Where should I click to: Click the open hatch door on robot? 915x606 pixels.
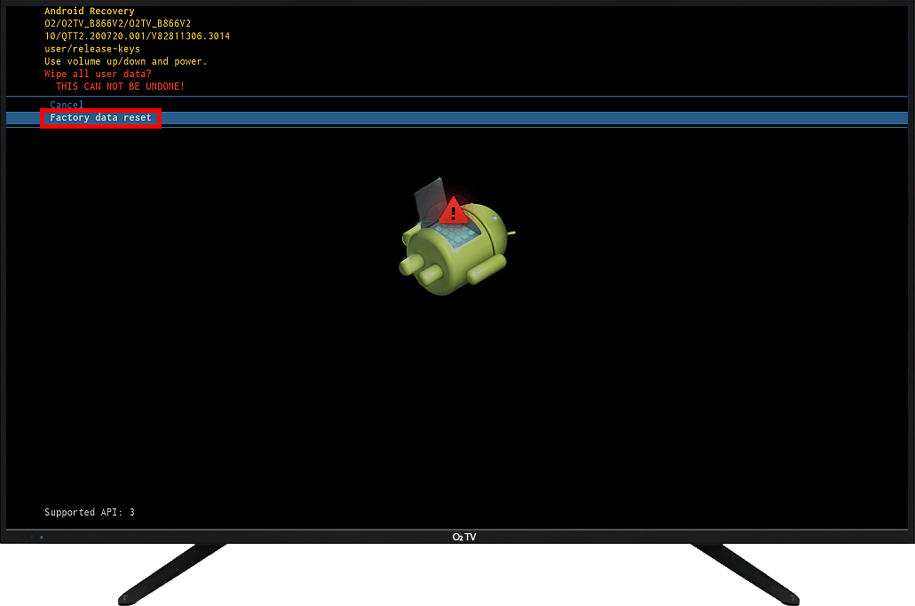(x=430, y=200)
